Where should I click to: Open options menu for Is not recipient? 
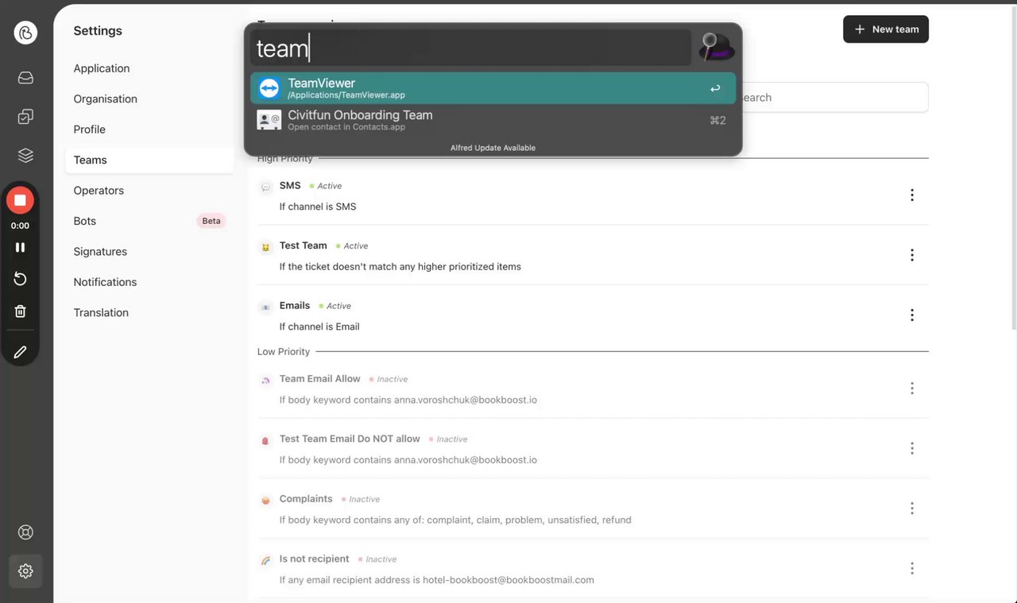point(912,568)
